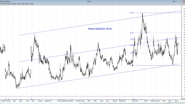This screenshot has height=104, width=185.
Task: Click the vertical bar icon in bottom toolbar
Action: pyautogui.click(x=175, y=103)
